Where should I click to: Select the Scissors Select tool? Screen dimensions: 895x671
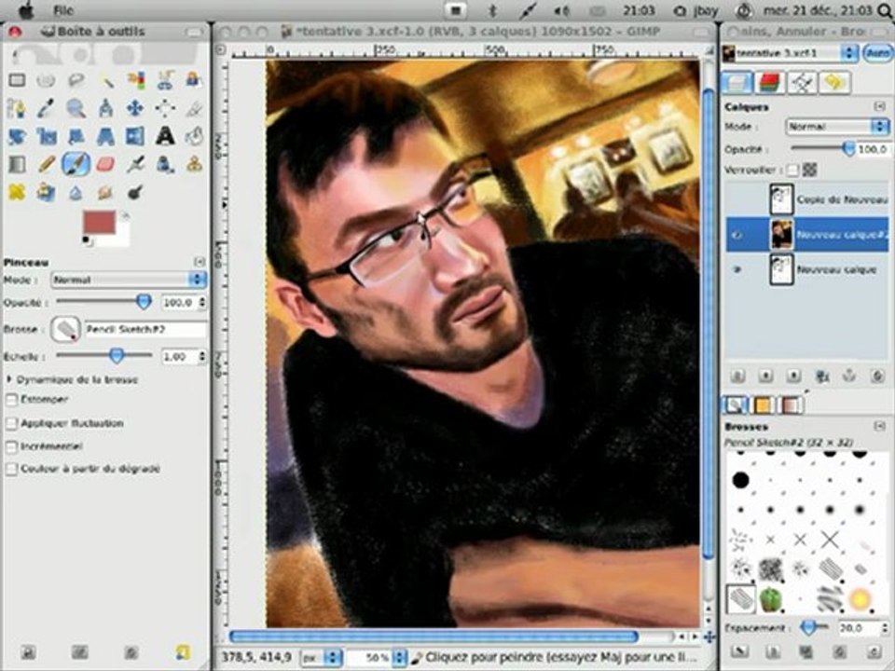click(x=166, y=80)
